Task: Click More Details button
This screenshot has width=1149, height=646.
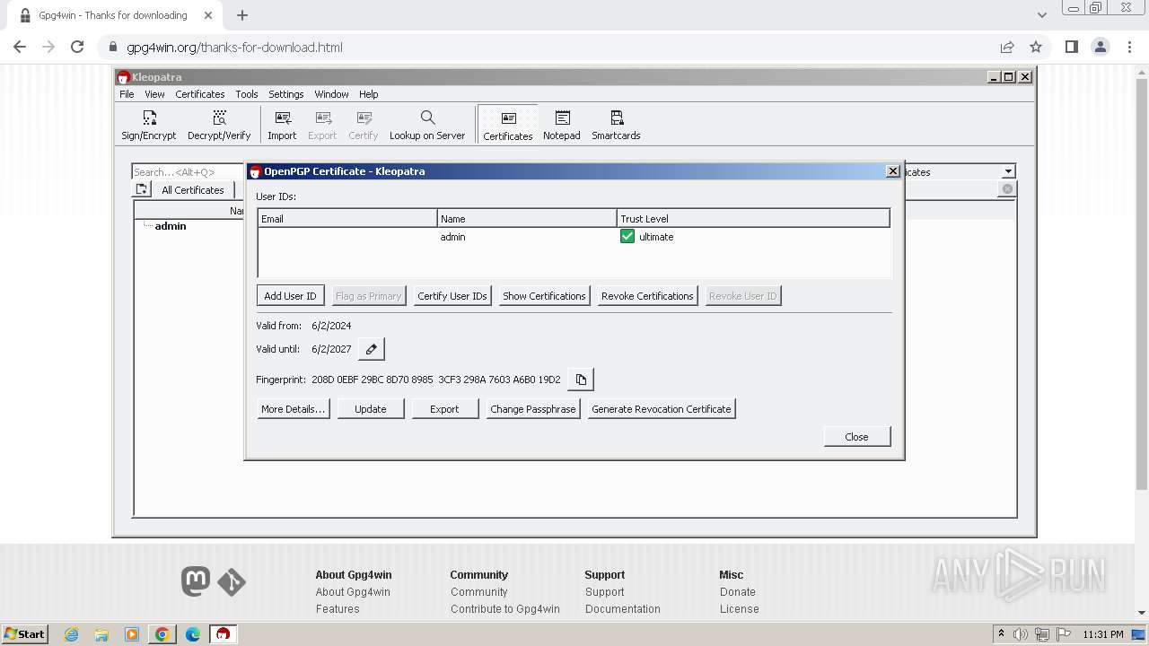Action: (293, 409)
